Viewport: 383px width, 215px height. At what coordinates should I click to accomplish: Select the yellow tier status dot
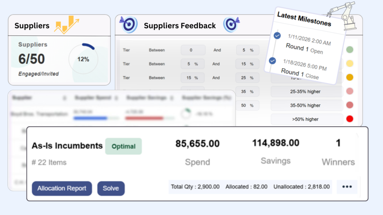tap(350, 63)
